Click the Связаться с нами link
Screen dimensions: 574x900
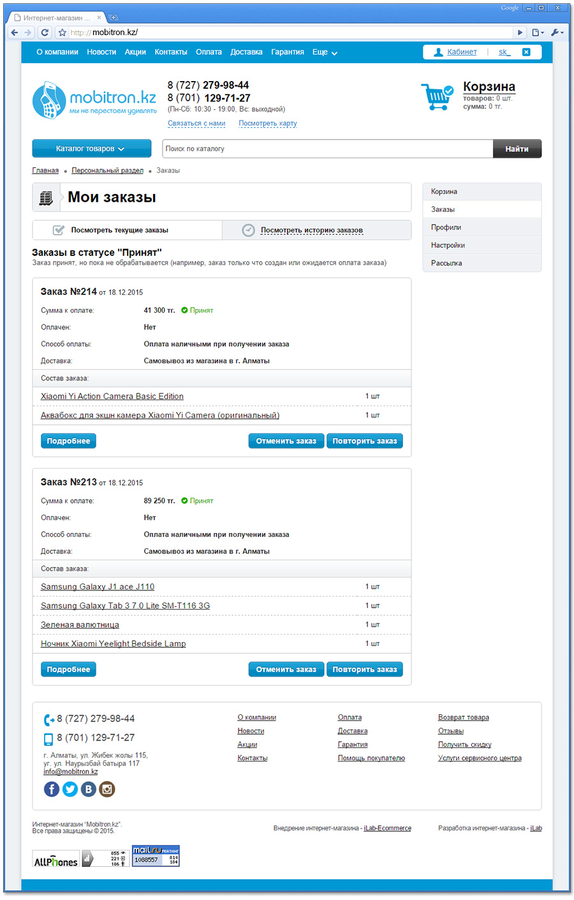(196, 124)
